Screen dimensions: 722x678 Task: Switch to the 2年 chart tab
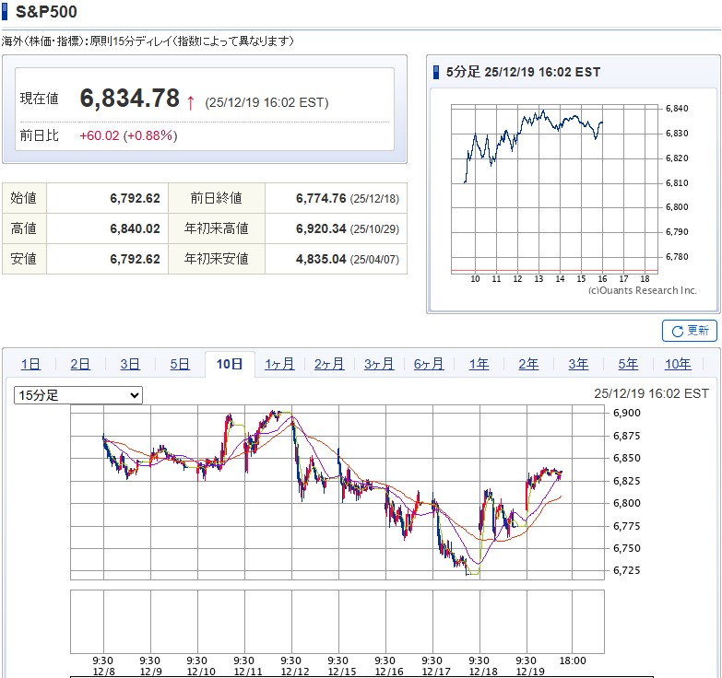tap(528, 364)
